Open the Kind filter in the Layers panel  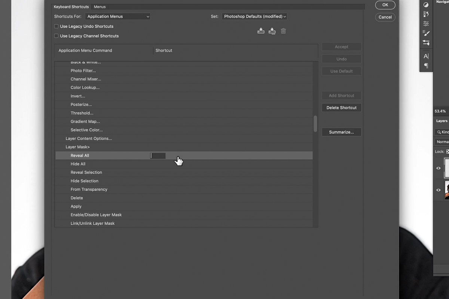tap(443, 132)
